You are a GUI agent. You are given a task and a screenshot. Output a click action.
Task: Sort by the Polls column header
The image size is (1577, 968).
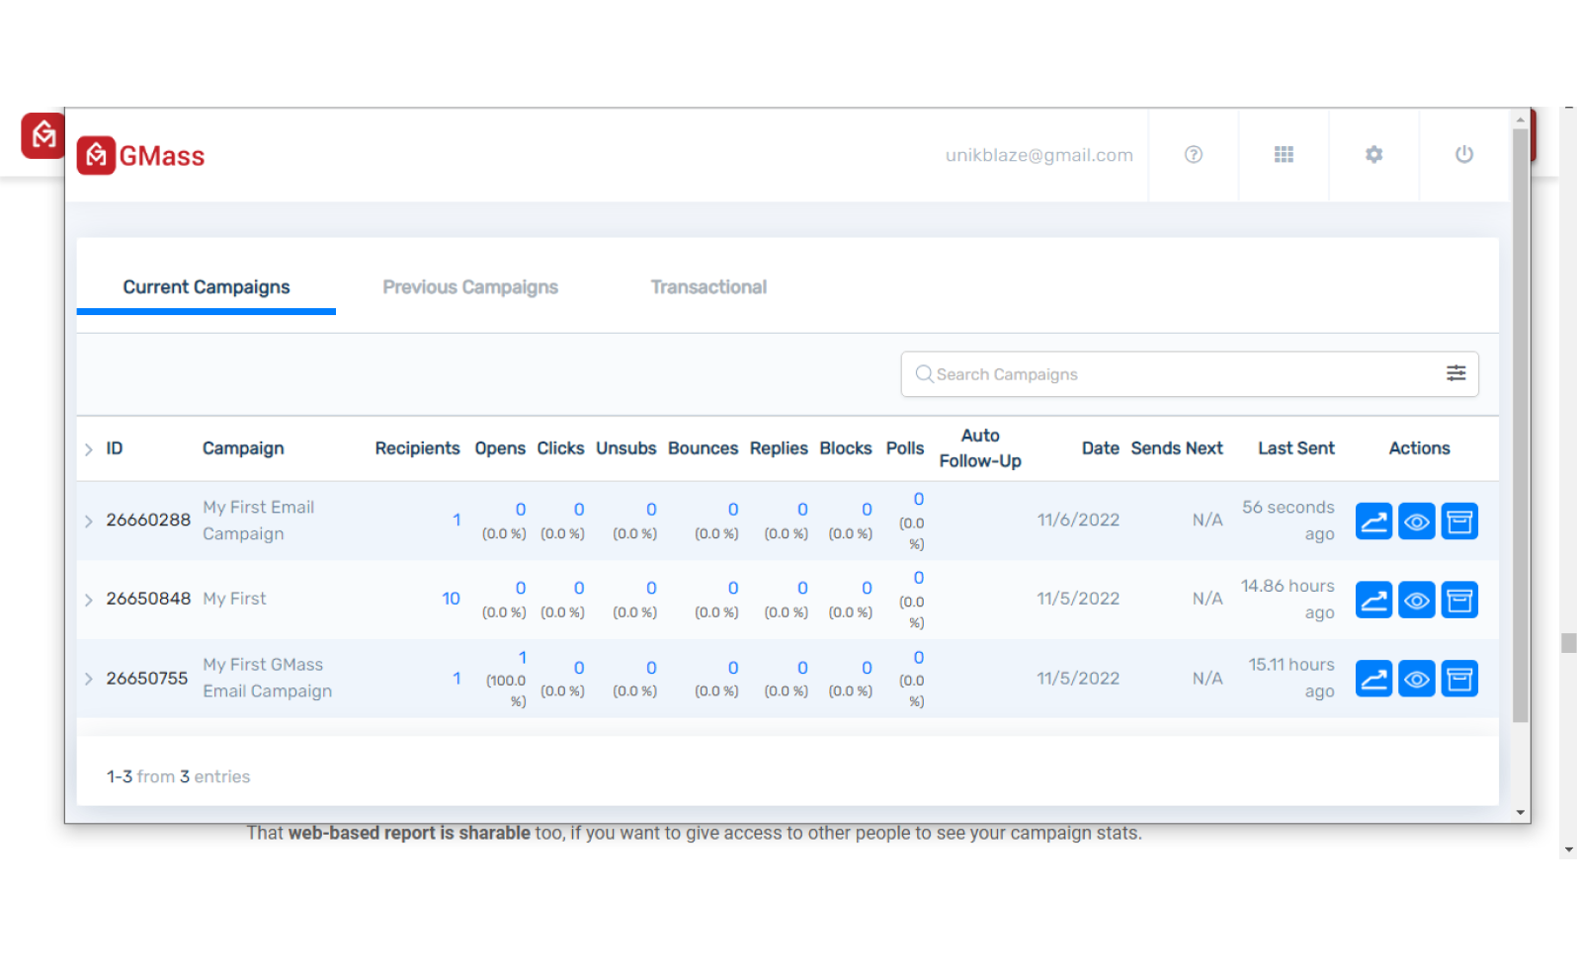[x=905, y=448]
